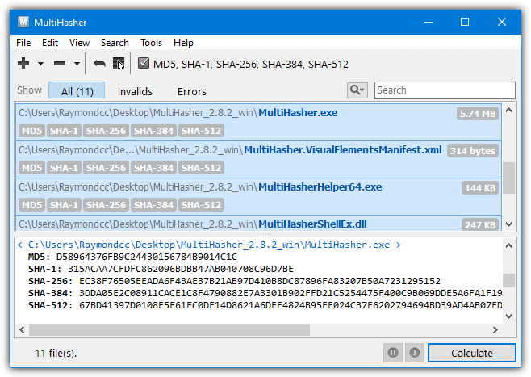Click the Stop calculation icon button
The width and height of the screenshot is (531, 377).
[415, 353]
